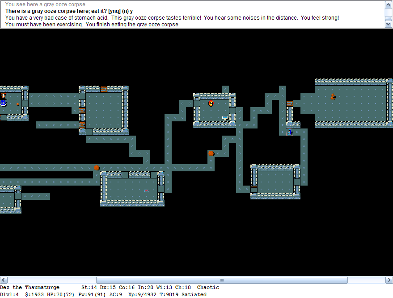Click the doorway on the trap room's right wall
Image resolution: width=393 pixels, height=298 pixels.
pos(161,189)
